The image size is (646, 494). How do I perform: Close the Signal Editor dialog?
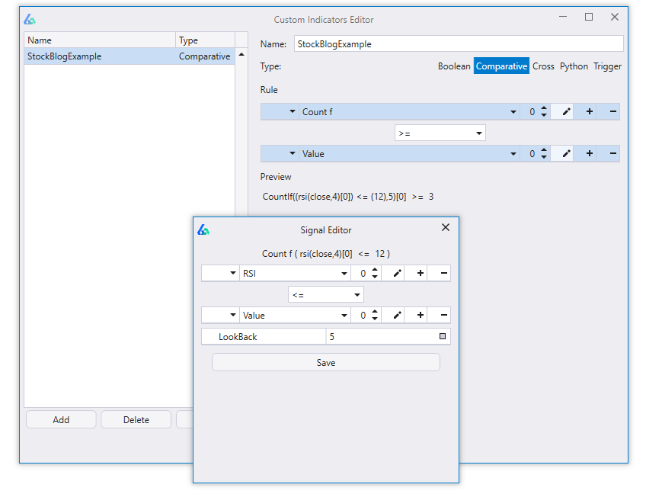[x=446, y=227]
